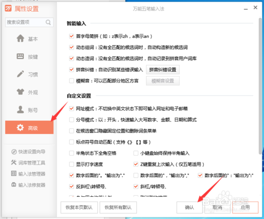Screen dimensions: 264x219
Task: Click the 输入法管理器 list icon
Action: pyautogui.click(x=14, y=174)
